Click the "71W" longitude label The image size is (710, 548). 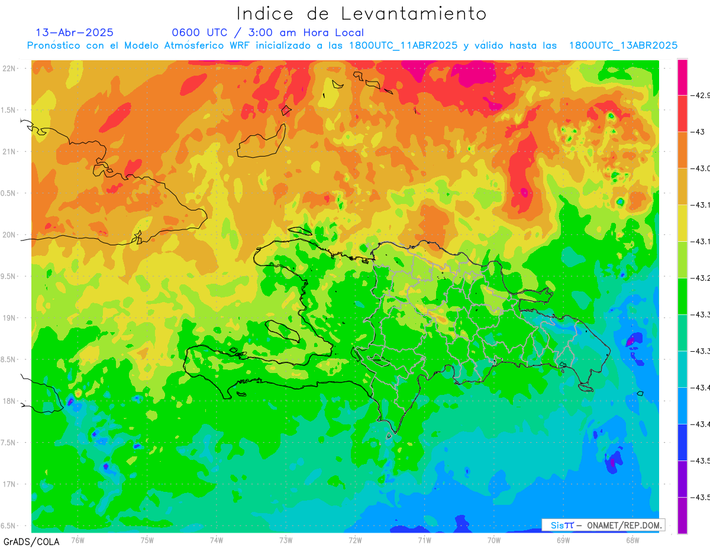tap(424, 540)
